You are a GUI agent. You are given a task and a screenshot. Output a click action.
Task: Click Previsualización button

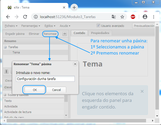144,26
